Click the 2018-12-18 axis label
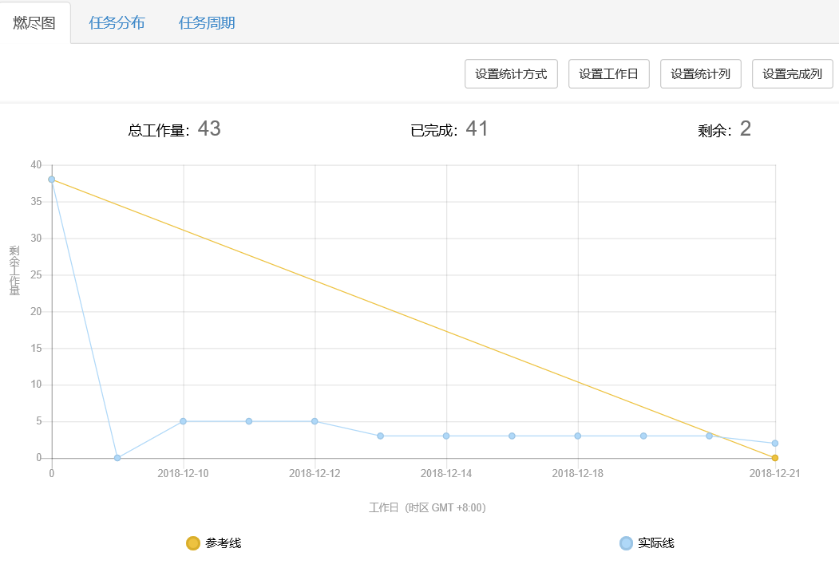The width and height of the screenshot is (839, 576). coord(578,474)
